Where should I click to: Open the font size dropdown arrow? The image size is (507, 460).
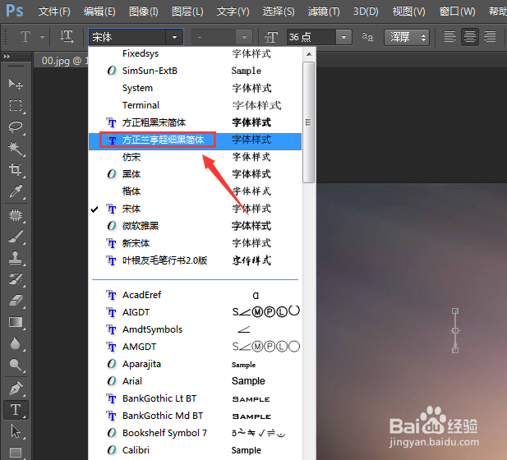pos(343,37)
